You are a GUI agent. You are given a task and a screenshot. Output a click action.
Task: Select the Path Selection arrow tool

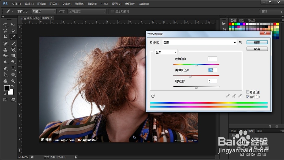5,74
